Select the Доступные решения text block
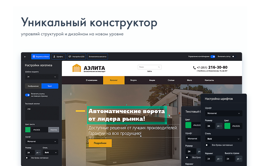 [x=133, y=131]
